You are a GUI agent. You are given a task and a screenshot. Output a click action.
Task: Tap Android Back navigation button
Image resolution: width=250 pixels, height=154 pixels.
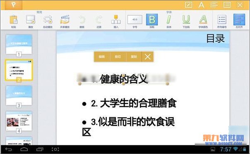tap(9, 149)
